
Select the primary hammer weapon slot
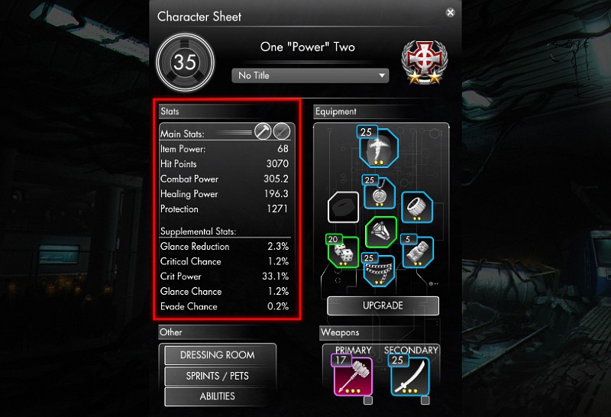(353, 376)
